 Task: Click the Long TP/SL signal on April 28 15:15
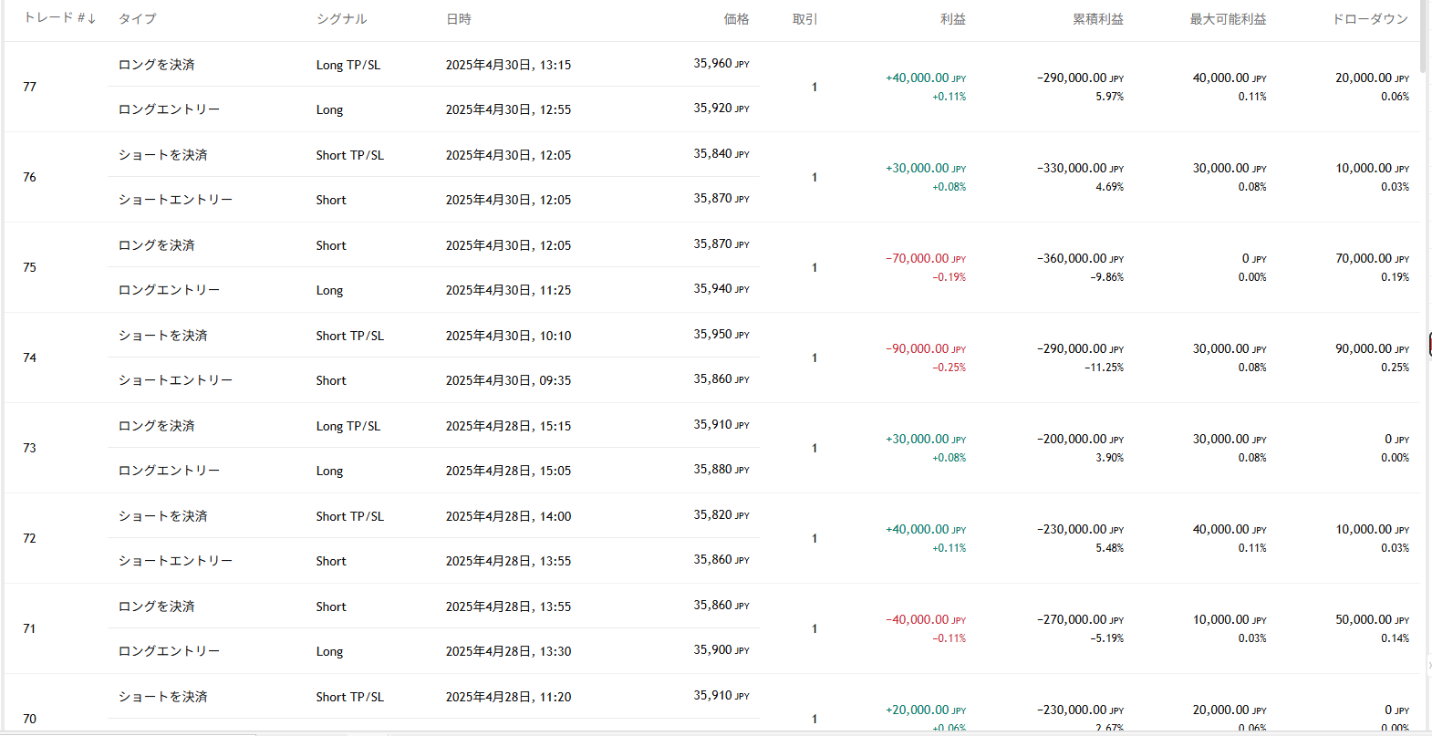coord(348,426)
